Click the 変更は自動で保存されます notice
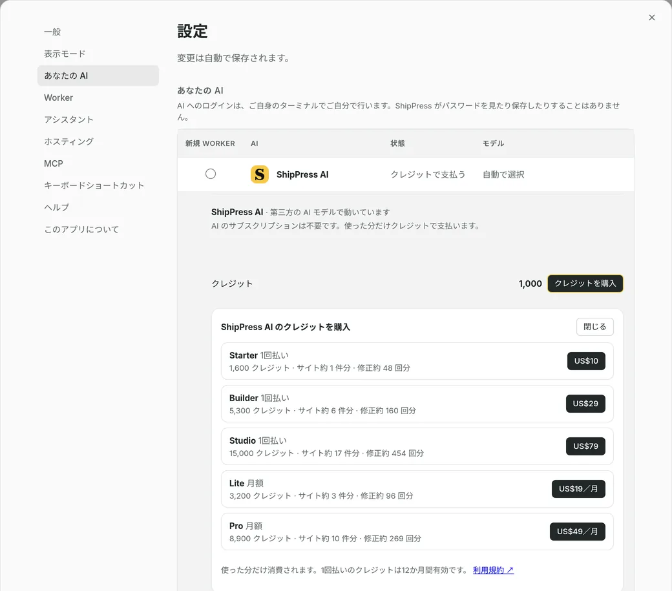Viewport: 672px width, 591px height. tap(234, 58)
